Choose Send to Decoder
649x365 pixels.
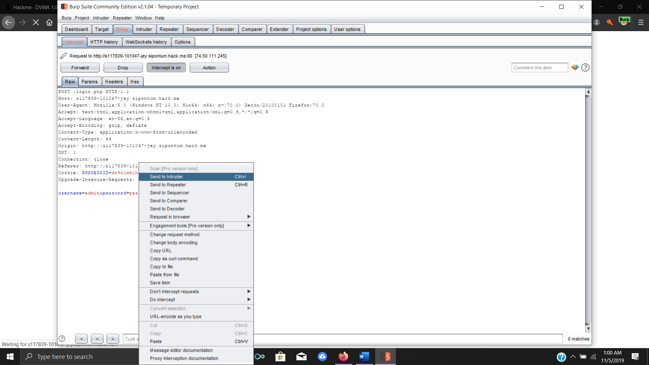click(x=196, y=209)
